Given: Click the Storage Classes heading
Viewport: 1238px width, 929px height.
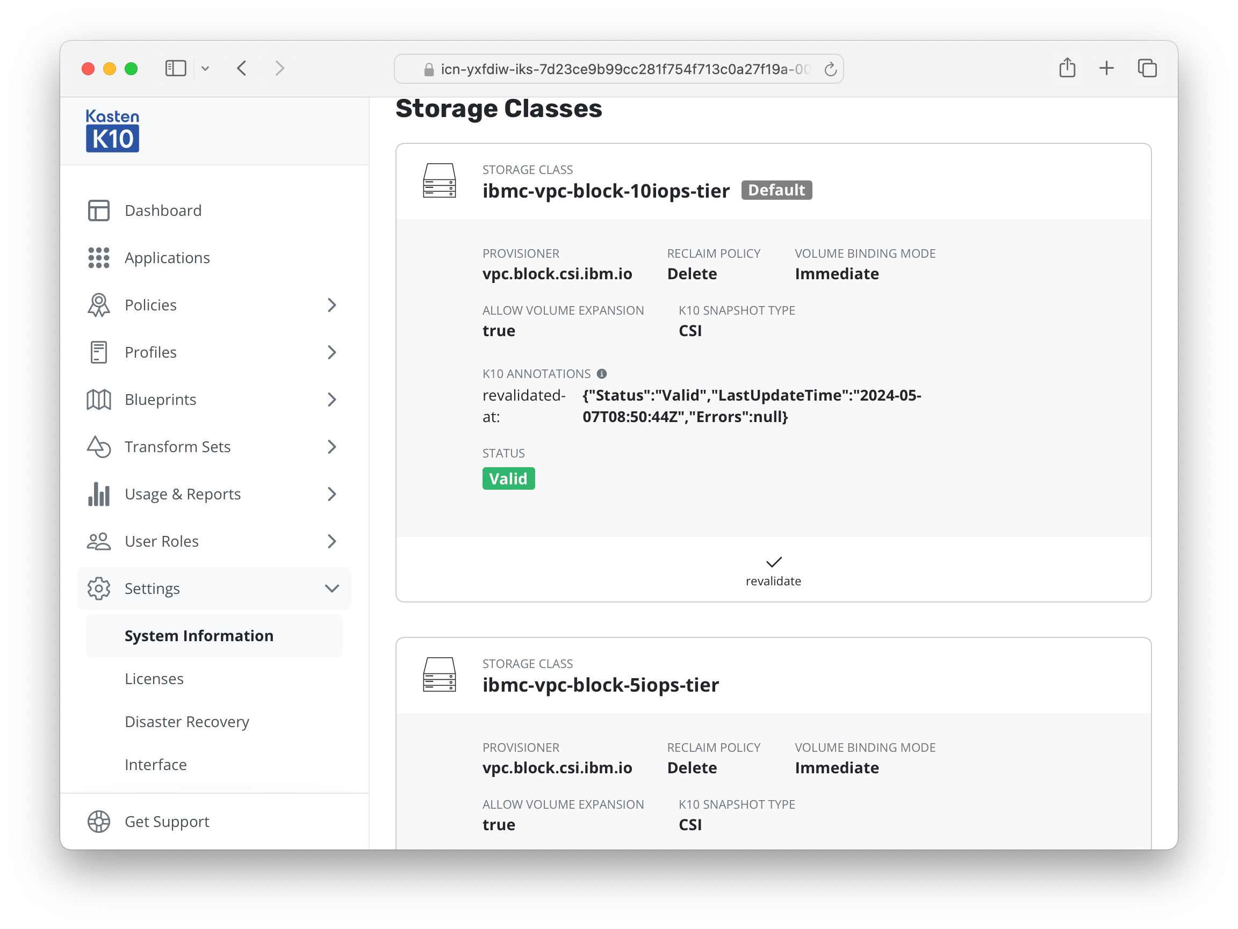Looking at the screenshot, I should click(x=499, y=108).
